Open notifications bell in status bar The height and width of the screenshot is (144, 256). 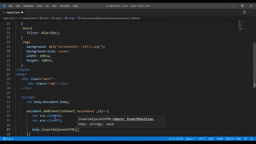pyautogui.click(x=252, y=139)
